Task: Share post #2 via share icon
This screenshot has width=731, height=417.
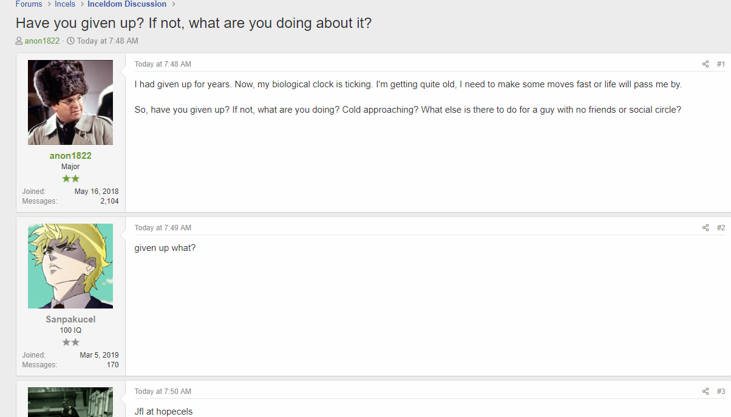Action: 705,228
